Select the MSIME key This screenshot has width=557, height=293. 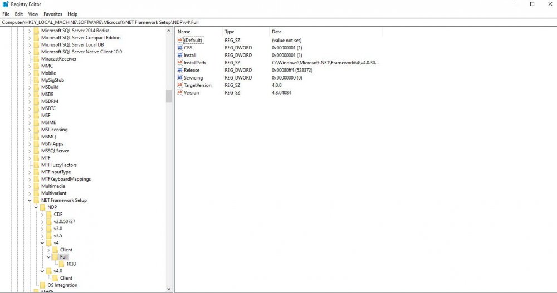pos(48,122)
